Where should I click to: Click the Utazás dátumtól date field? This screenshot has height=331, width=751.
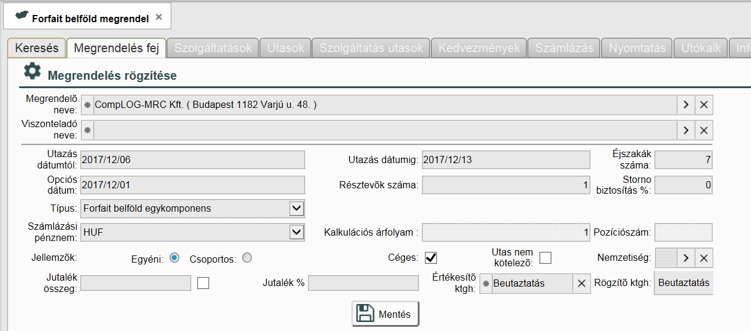click(x=192, y=160)
